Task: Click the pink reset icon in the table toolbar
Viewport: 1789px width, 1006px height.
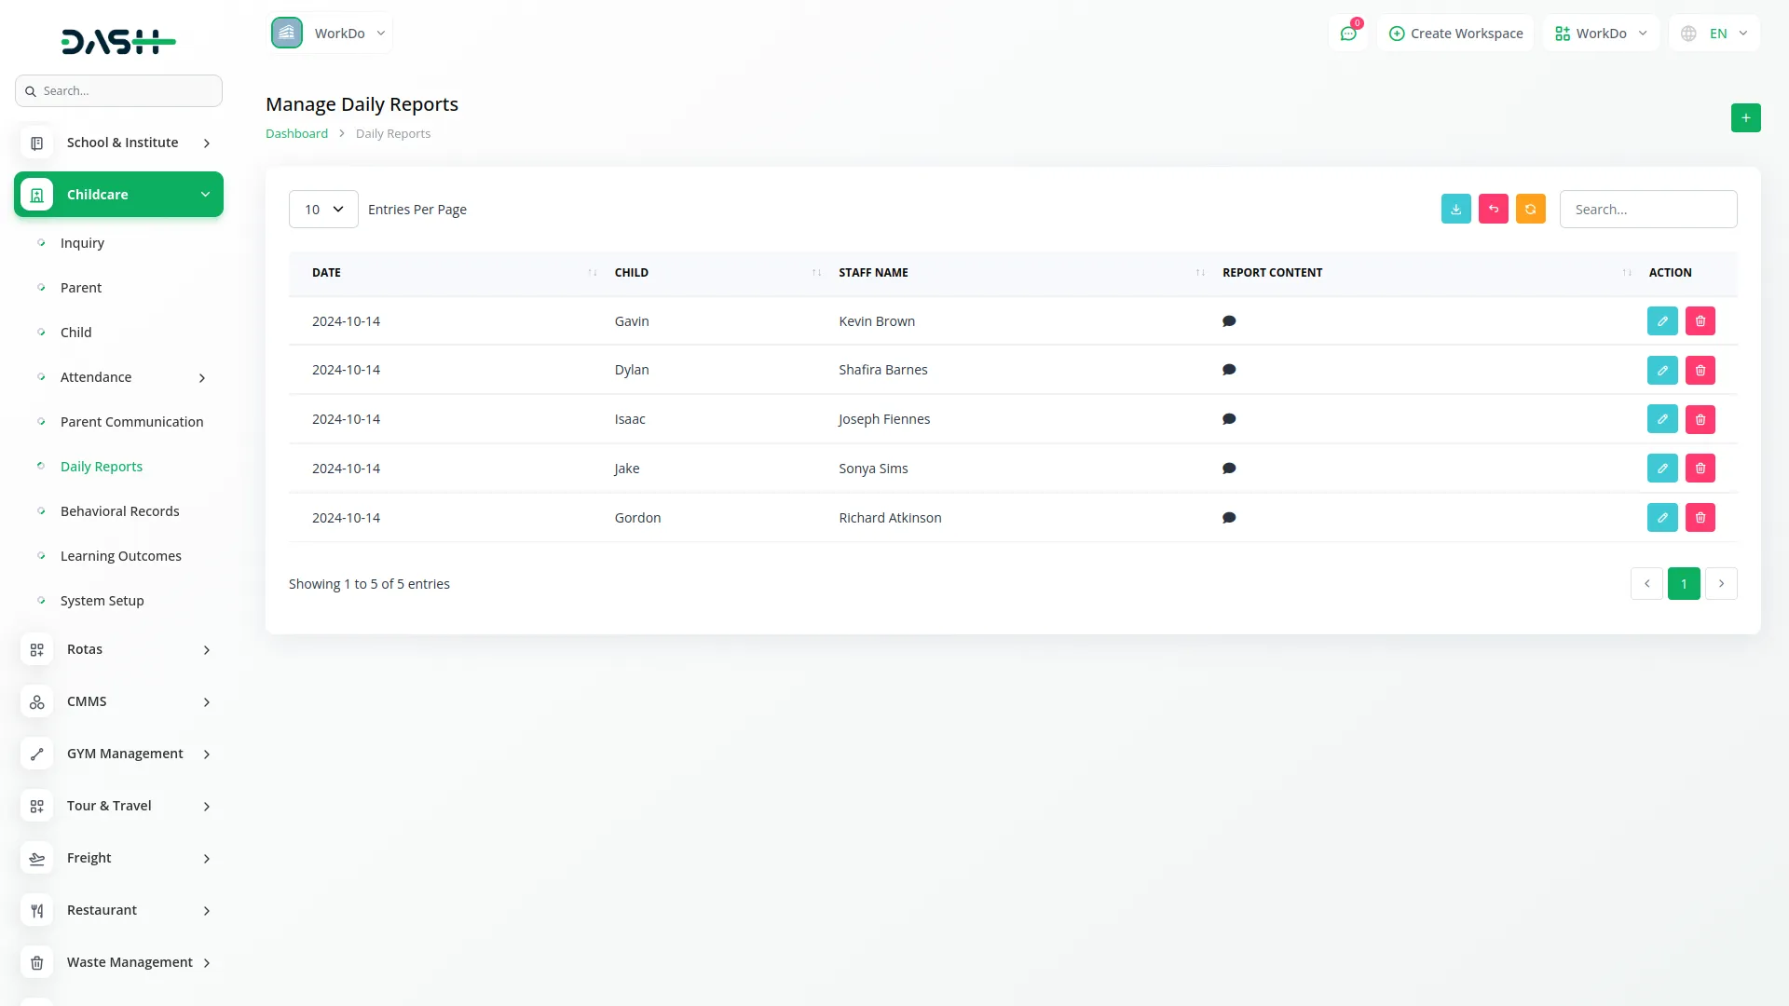Action: point(1493,210)
